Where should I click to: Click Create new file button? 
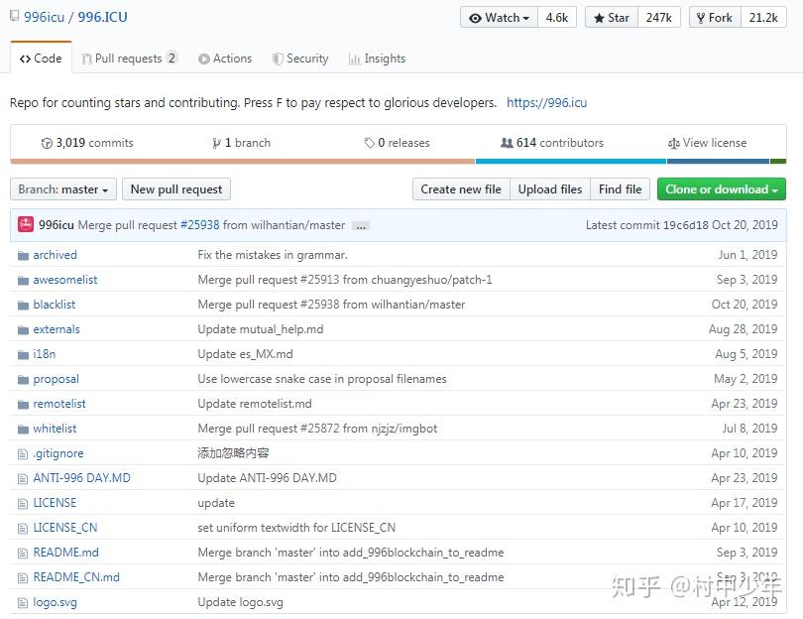pos(461,189)
